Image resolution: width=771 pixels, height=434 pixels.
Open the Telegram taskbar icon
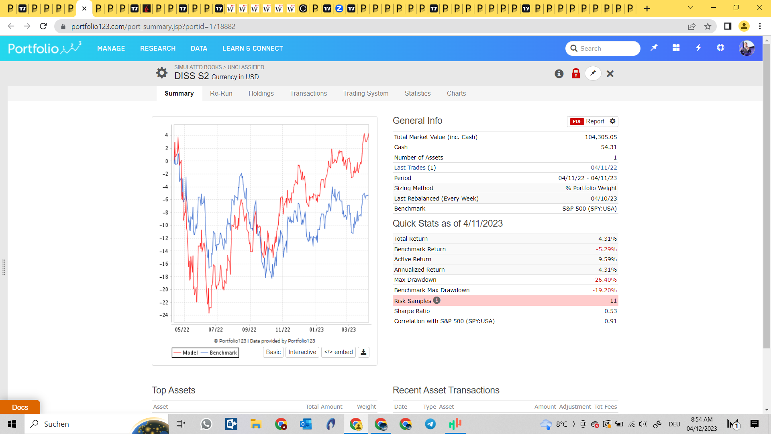(430, 424)
